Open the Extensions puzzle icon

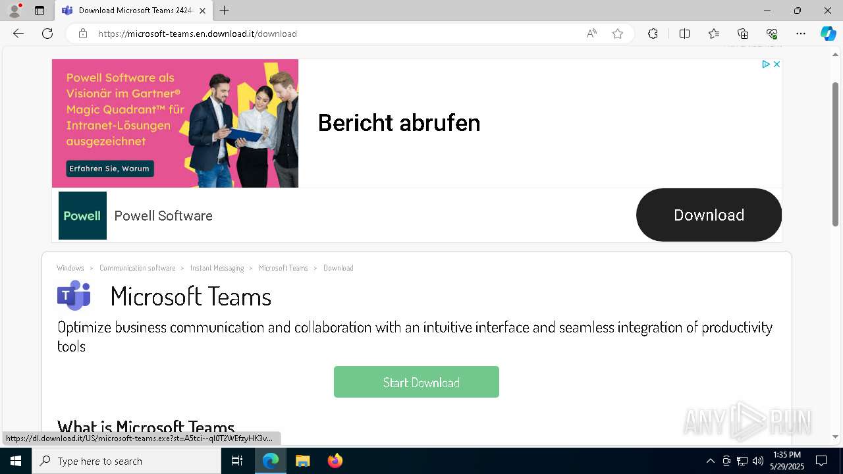[x=653, y=34]
